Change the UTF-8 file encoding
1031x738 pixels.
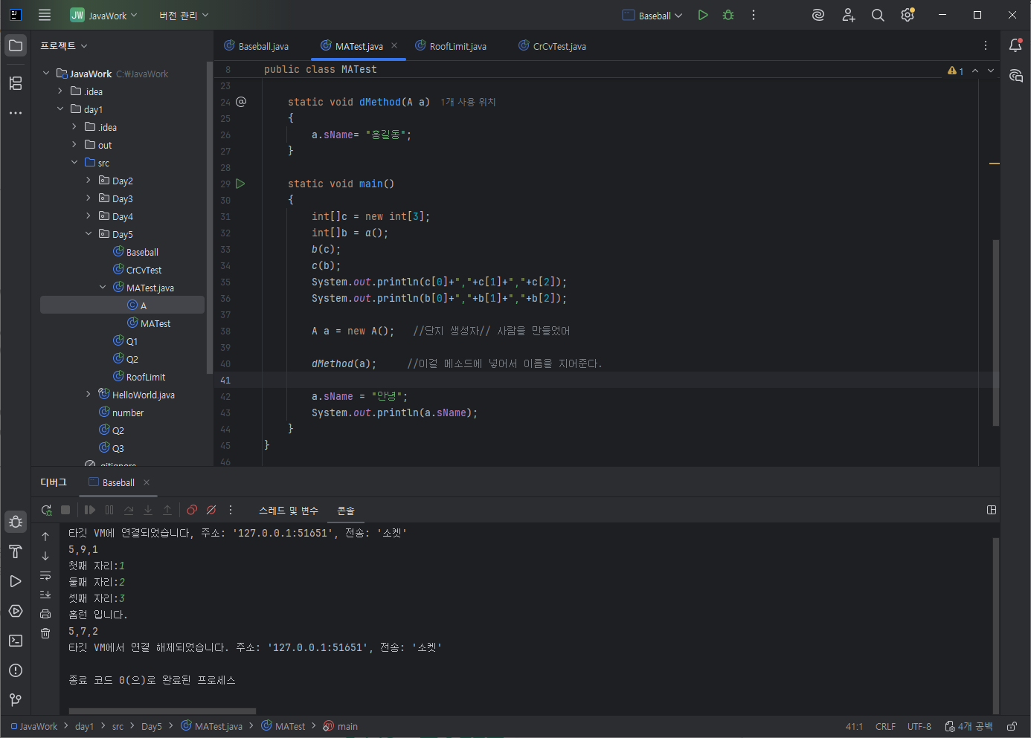pos(919,726)
